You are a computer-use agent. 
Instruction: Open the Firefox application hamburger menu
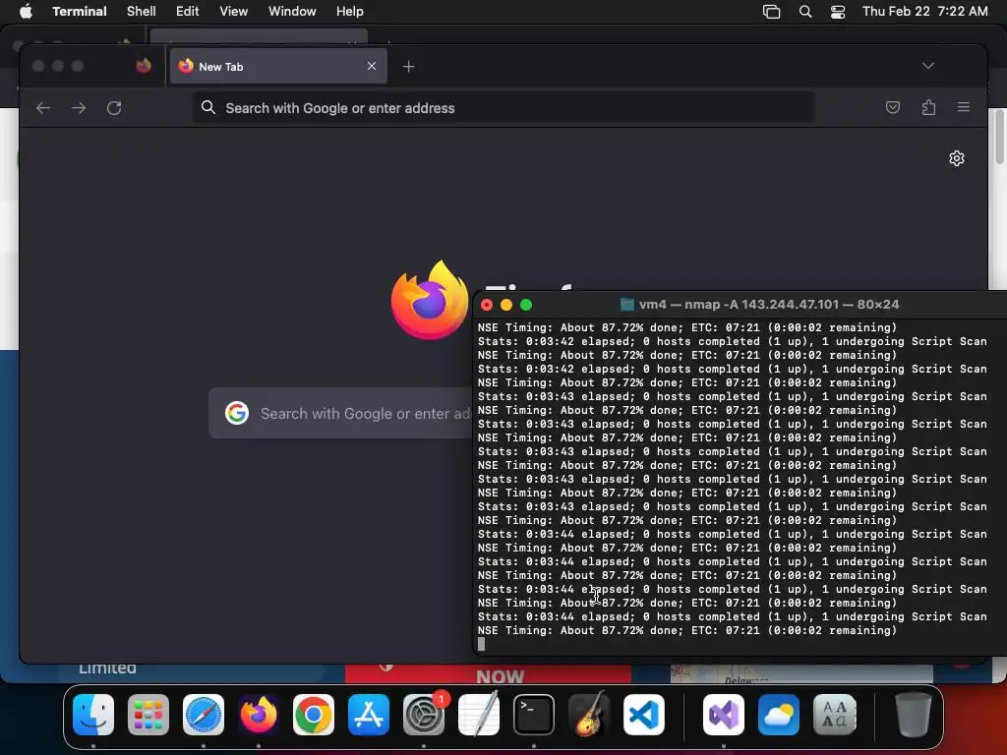click(x=964, y=107)
